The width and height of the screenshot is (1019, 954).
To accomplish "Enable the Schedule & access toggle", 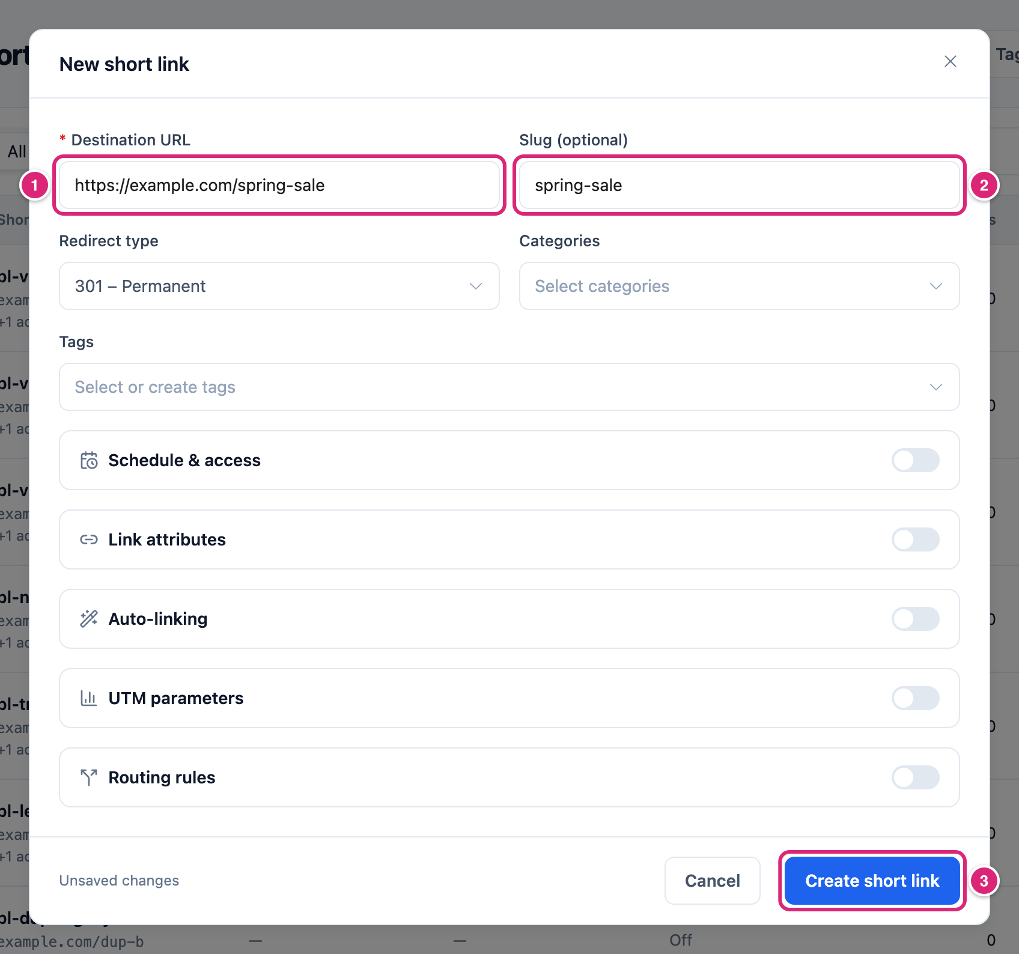I will pos(915,460).
